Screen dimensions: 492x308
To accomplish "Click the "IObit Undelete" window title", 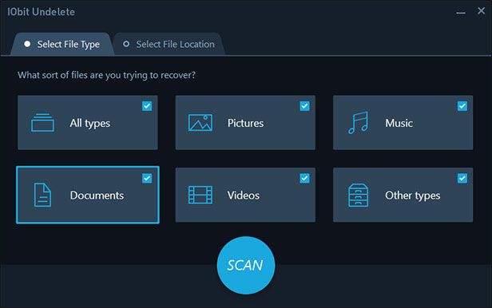I will point(41,12).
